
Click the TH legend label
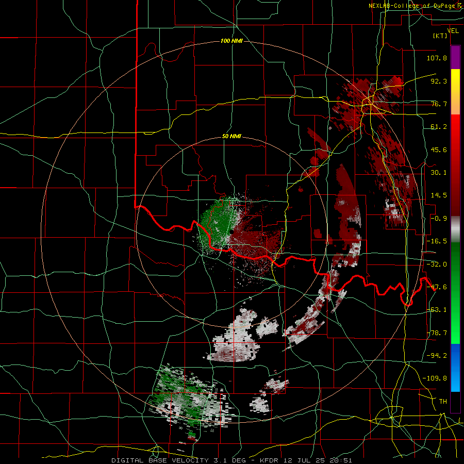[x=443, y=402]
